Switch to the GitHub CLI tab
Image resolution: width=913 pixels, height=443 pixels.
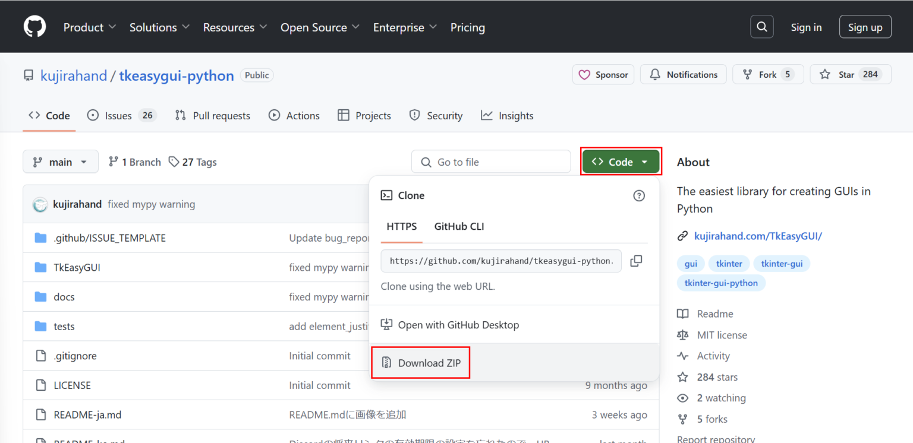pos(459,226)
